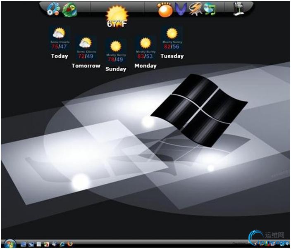Open the globe with music note icon
The height and width of the screenshot is (249, 291).
tap(210, 9)
